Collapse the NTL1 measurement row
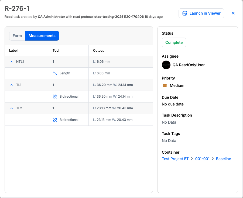This screenshot has height=198, width=243. tap(12, 62)
